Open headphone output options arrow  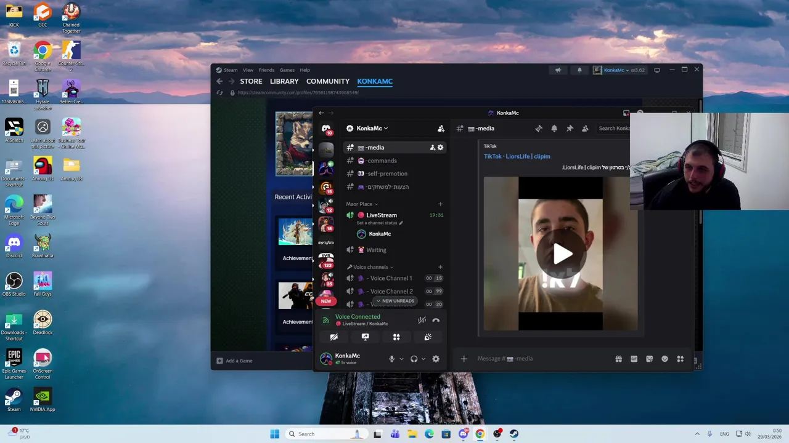pos(423,359)
